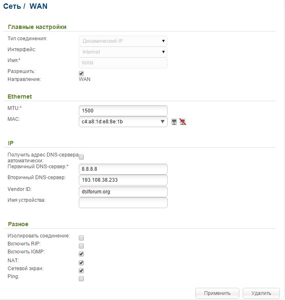The width and height of the screenshot is (285, 300).
Task: Focus the Первичный DNS-сервер field
Action: [123, 169]
